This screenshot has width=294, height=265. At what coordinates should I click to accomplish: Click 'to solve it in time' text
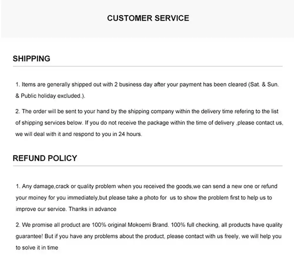point(37,248)
